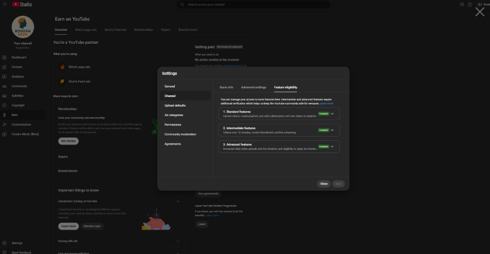Click Learn more in Important things
The image size is (490, 254).
pos(68,226)
